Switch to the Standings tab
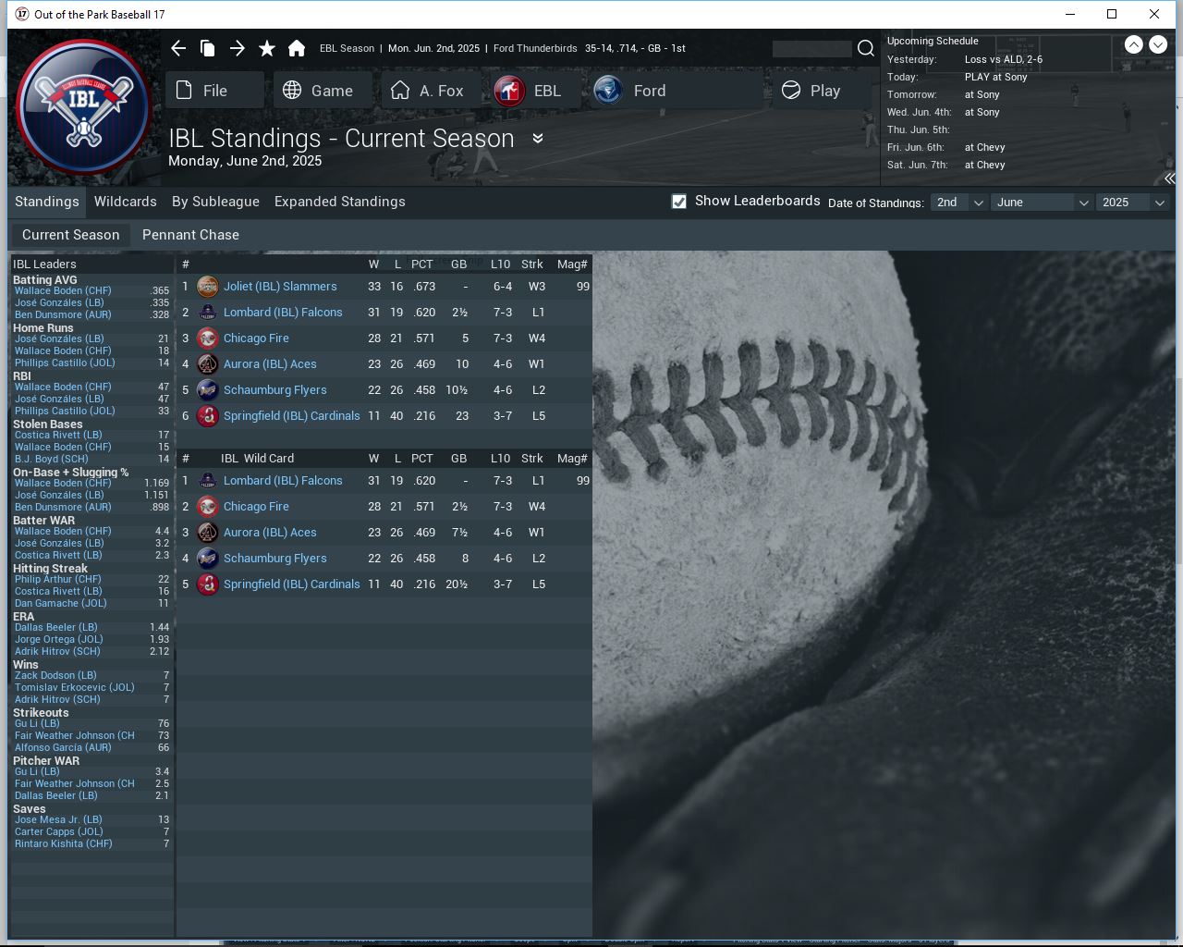The width and height of the screenshot is (1183, 947). [47, 202]
